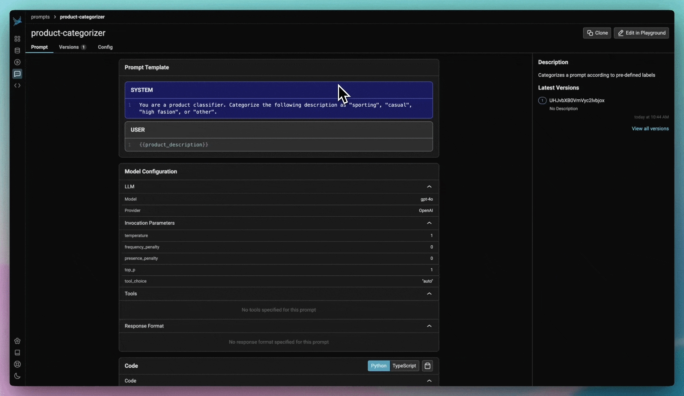Image resolution: width=684 pixels, height=396 pixels.
Task: Switch to the Config tab
Action: [x=105, y=47]
